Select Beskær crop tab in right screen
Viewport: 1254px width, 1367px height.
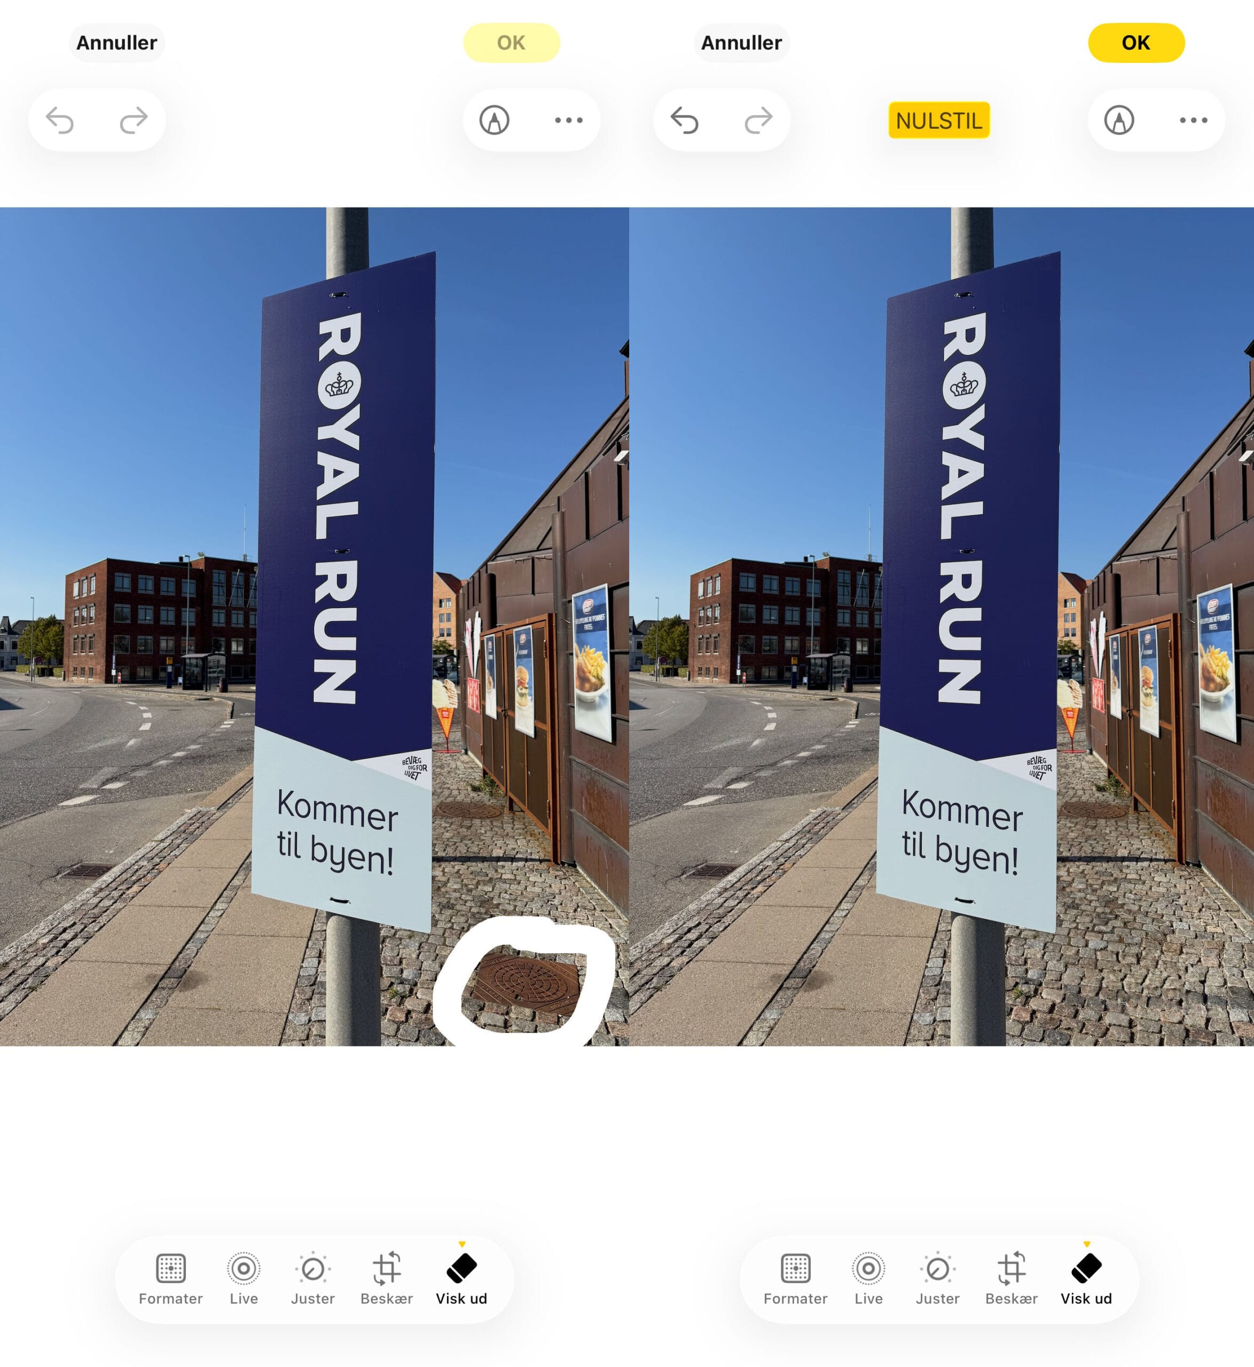1012,1279
